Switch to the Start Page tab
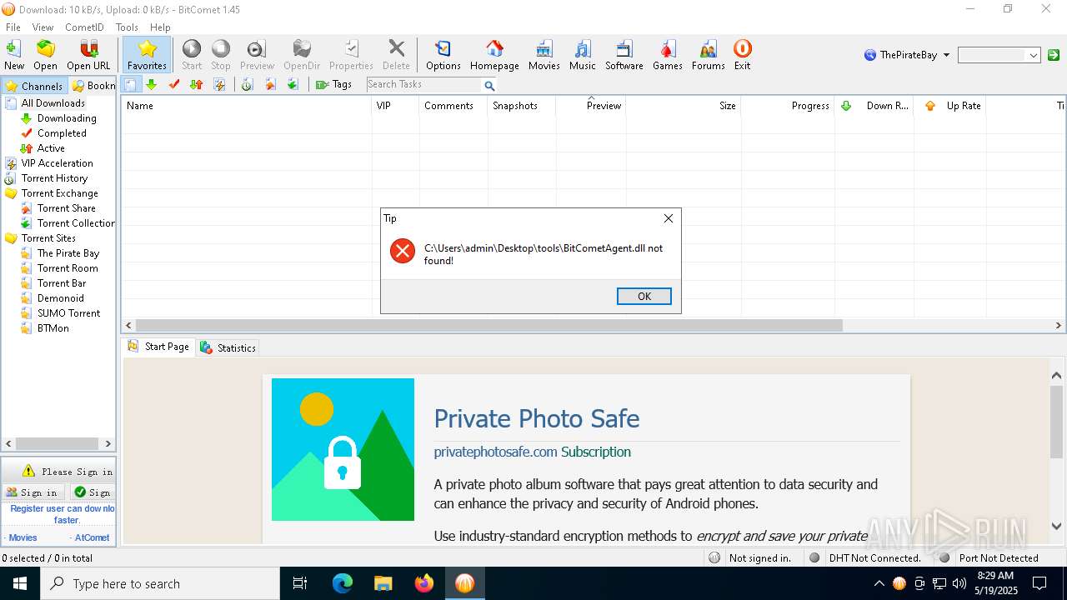 158,347
